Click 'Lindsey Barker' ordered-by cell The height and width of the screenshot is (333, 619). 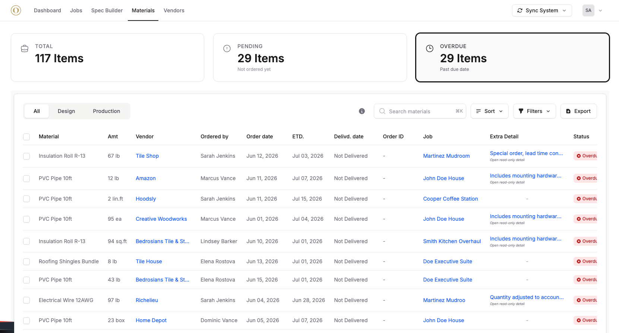(x=219, y=241)
